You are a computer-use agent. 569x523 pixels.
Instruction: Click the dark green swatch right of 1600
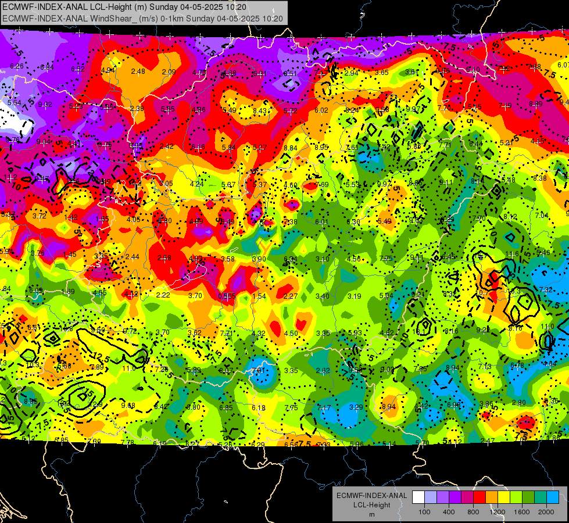click(x=528, y=497)
